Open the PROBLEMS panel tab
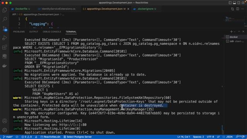The image size is (247, 139). tap(19, 32)
